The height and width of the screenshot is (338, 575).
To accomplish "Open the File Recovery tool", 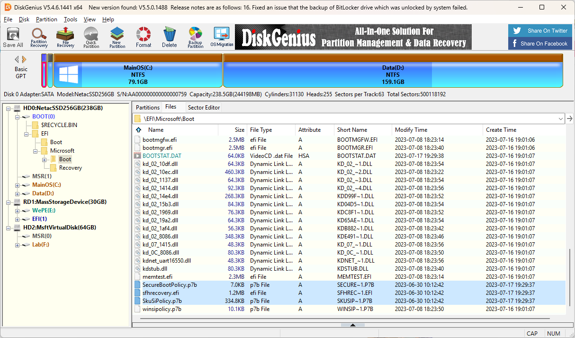I will (x=65, y=37).
